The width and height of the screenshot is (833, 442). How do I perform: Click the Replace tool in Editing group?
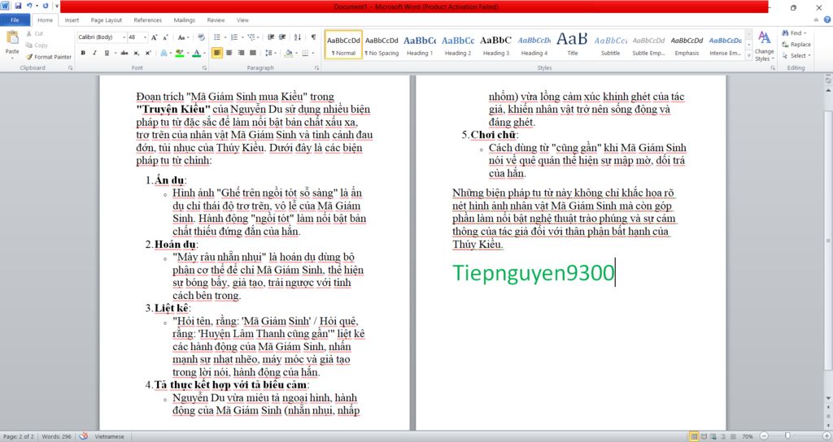tap(796, 45)
